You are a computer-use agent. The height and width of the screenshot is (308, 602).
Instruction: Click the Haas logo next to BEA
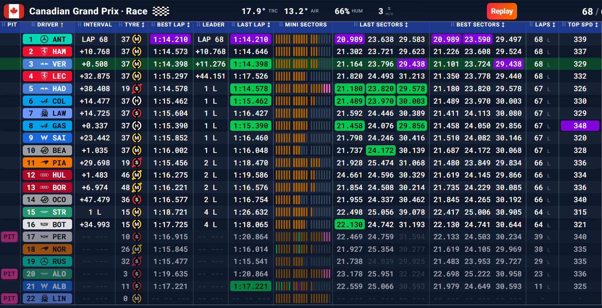(x=44, y=150)
